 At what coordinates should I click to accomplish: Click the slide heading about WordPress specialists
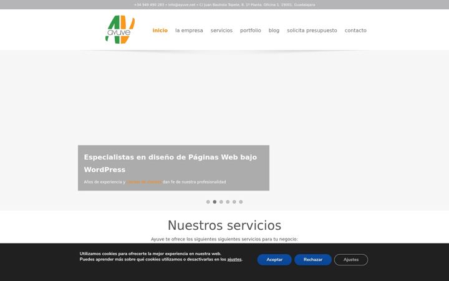[170, 163]
